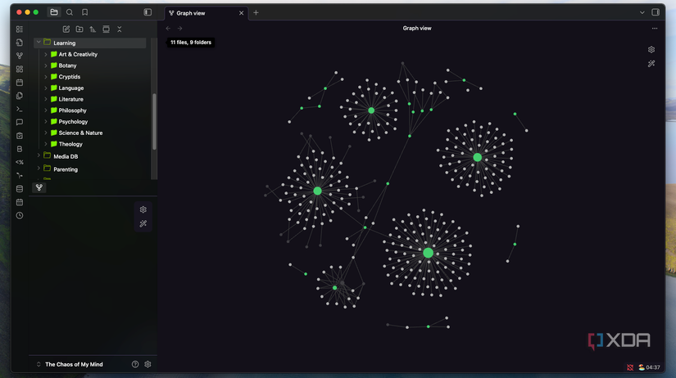Viewport: 676px width, 378px height.
Task: Navigate back with the left arrow
Action: [168, 29]
